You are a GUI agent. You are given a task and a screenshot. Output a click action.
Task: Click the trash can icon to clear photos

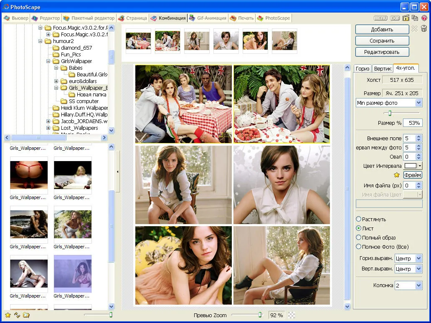tap(424, 29)
